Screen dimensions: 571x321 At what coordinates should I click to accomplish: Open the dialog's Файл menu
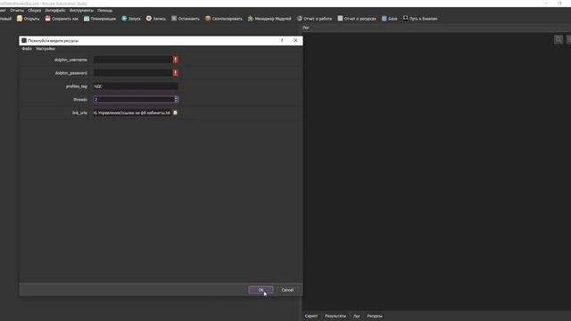click(27, 48)
